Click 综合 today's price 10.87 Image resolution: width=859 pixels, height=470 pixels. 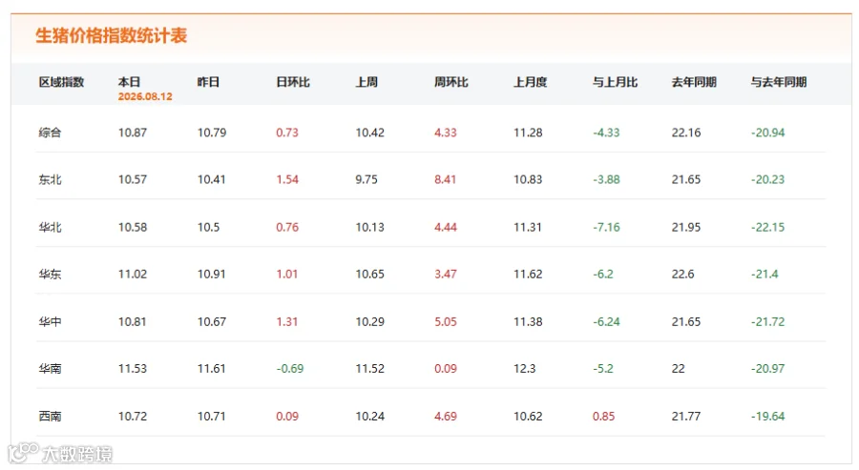pyautogui.click(x=133, y=133)
